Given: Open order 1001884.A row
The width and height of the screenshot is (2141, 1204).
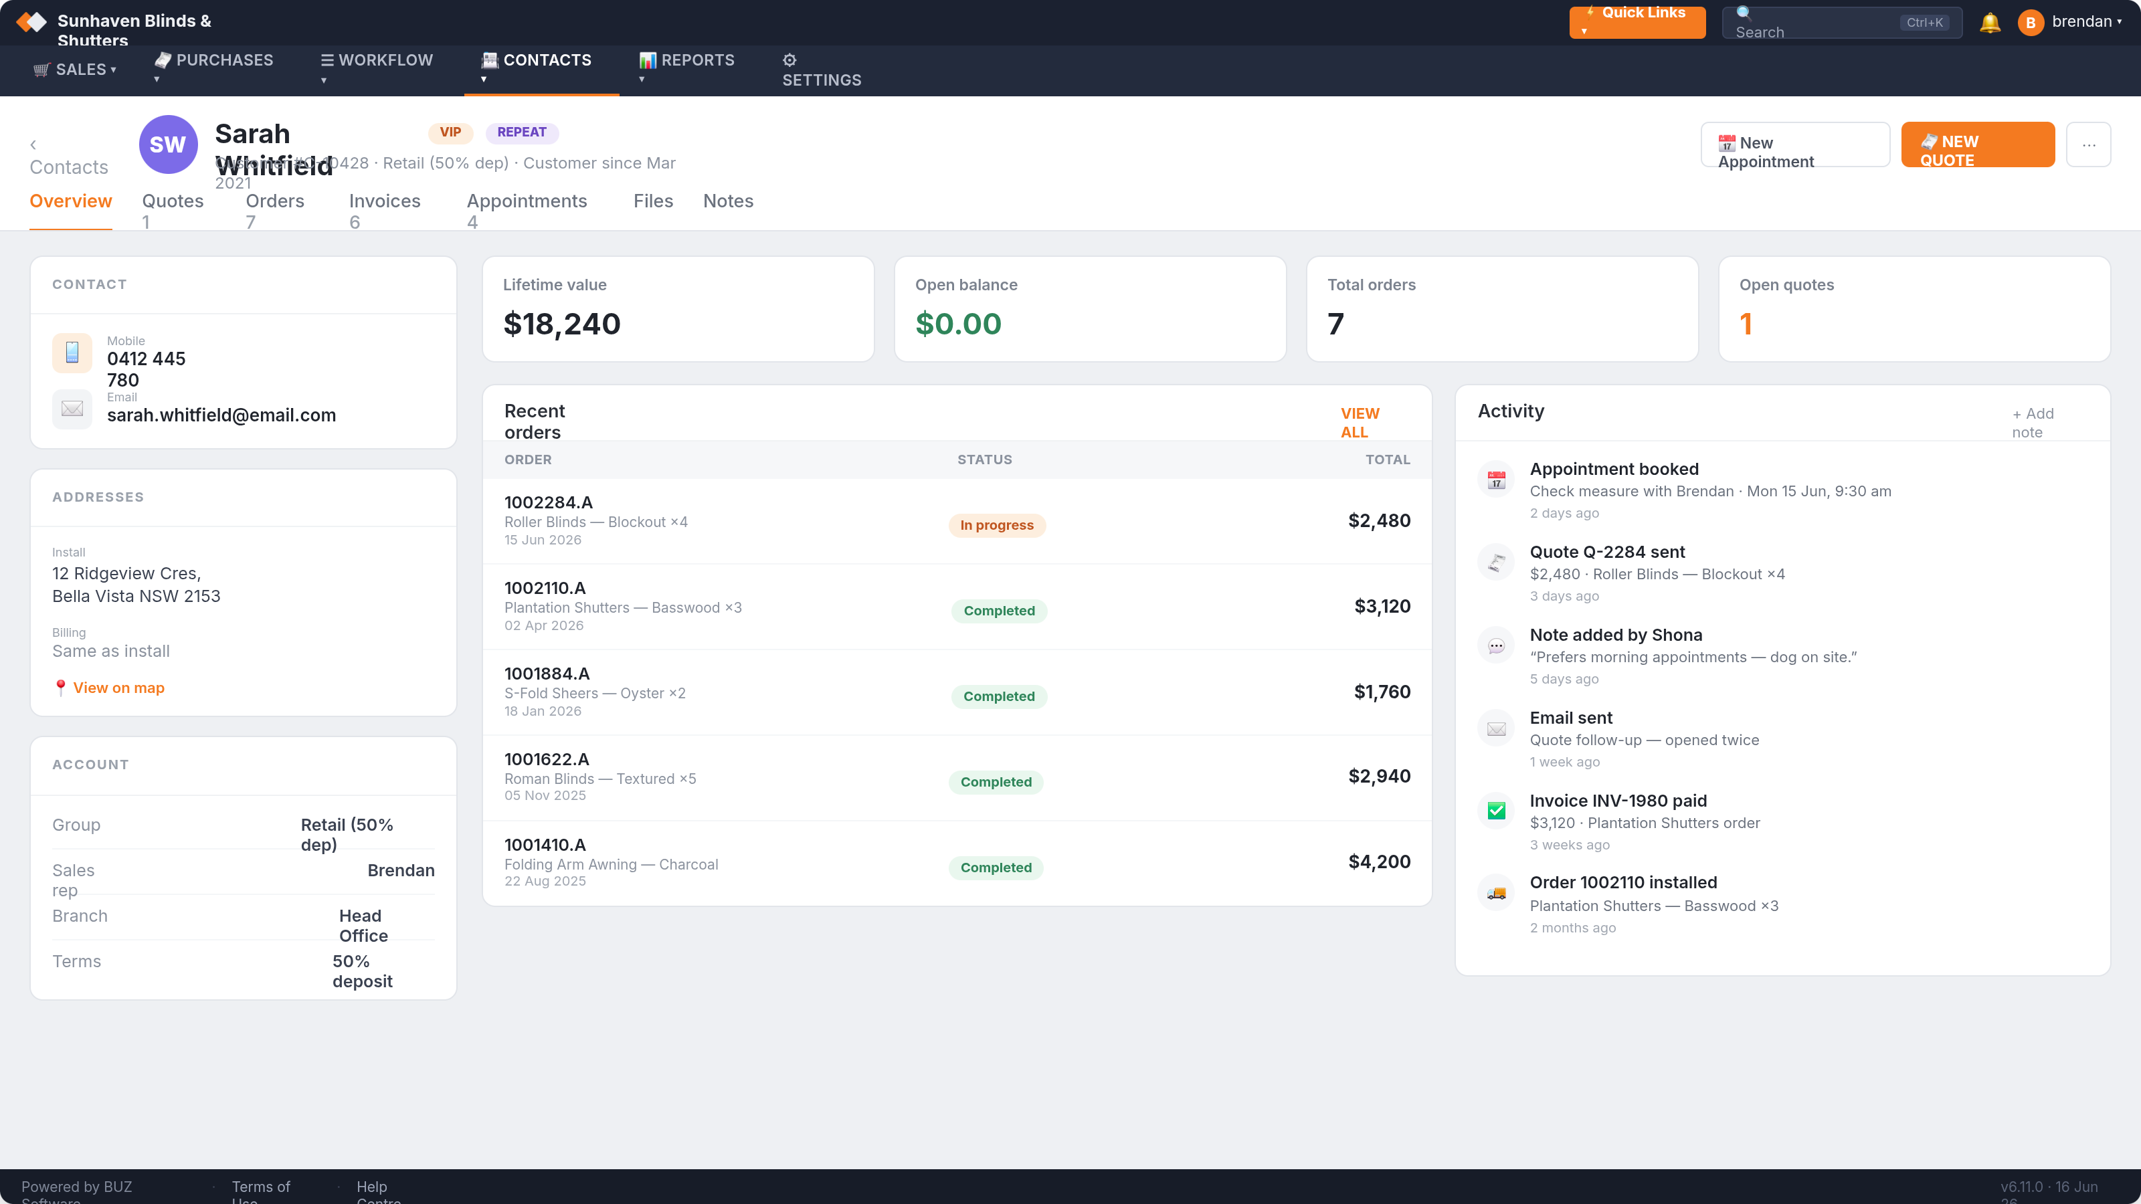Looking at the screenshot, I should point(957,693).
